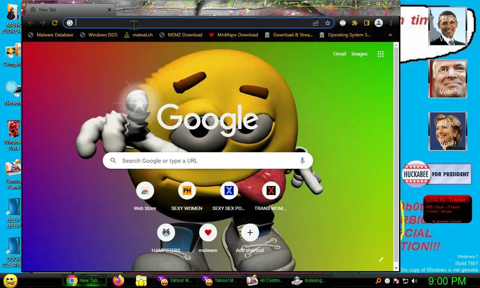Screen dimensions: 480x288
Task: Reload the page with the refresh icon
Action: point(55,23)
